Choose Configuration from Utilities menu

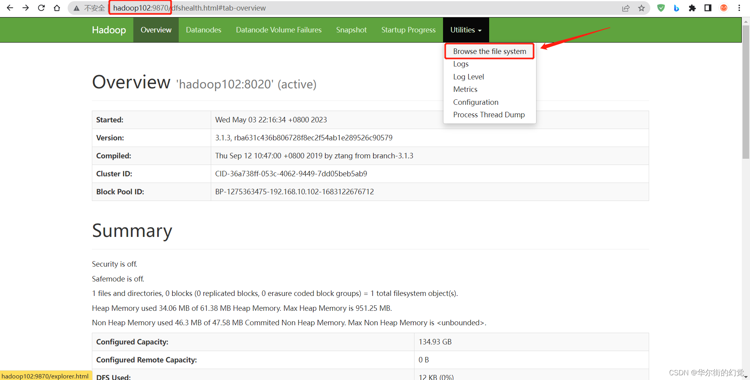tap(490, 102)
